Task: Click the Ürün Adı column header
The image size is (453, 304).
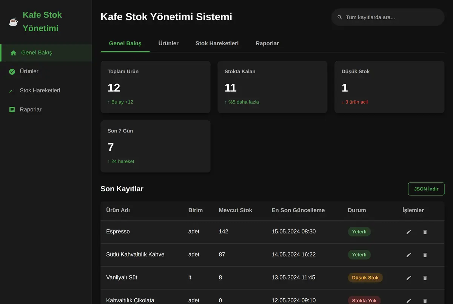Action: pos(118,210)
